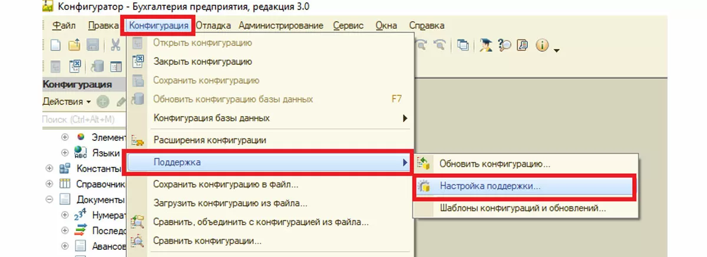This screenshot has width=707, height=257.
Task: Select Расширения конфигурации menu entry
Action: pyautogui.click(x=269, y=140)
